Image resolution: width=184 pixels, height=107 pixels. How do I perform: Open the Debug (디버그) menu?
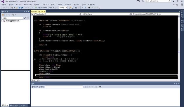45,5
